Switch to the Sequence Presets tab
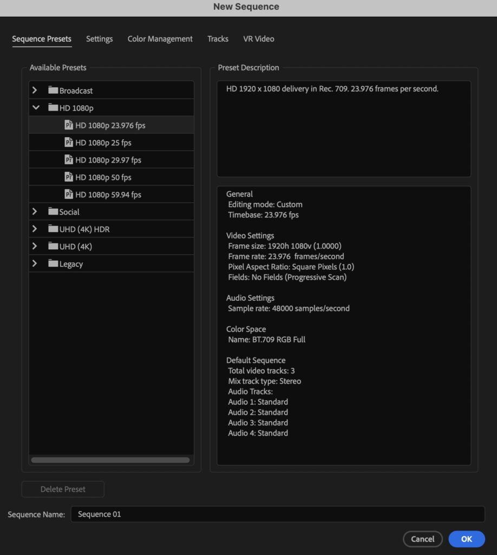This screenshot has width=497, height=555. (x=42, y=39)
